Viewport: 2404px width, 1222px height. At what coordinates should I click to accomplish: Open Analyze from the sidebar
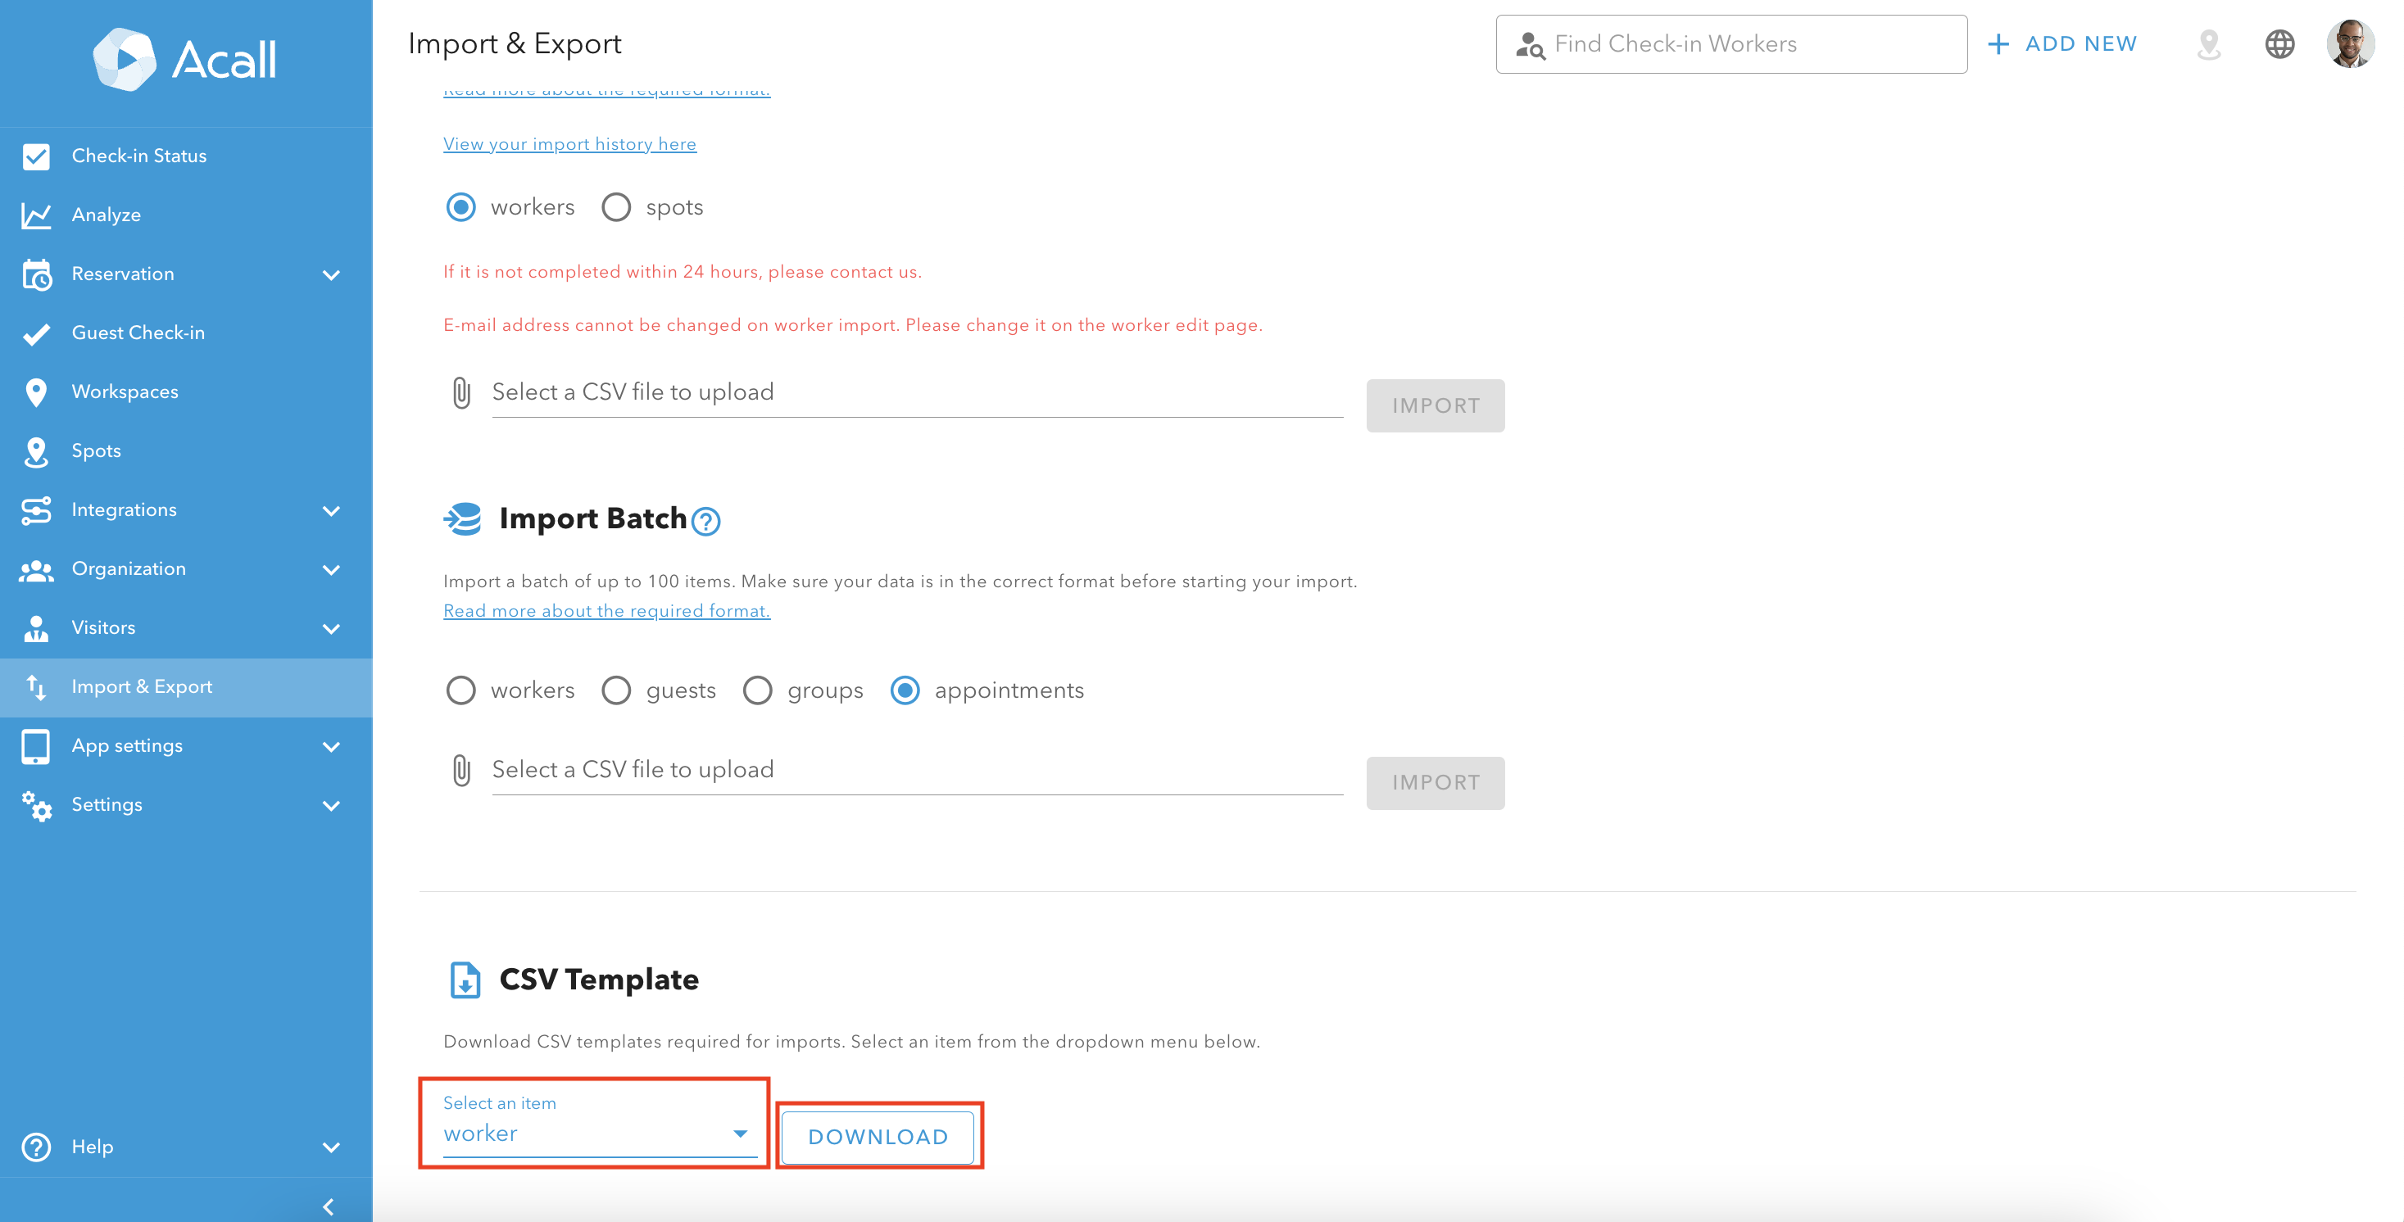[107, 215]
